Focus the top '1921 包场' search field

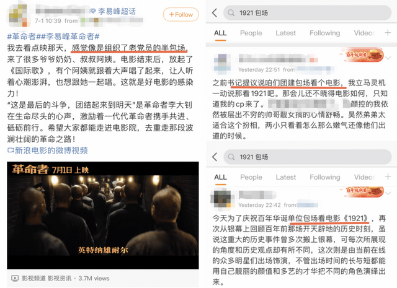pyautogui.click(x=308, y=12)
